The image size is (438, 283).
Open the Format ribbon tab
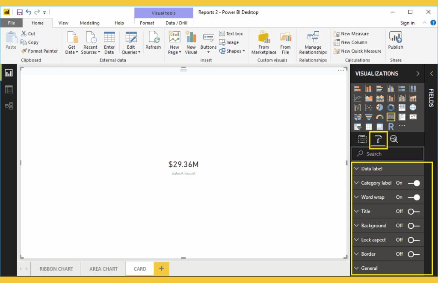point(147,23)
